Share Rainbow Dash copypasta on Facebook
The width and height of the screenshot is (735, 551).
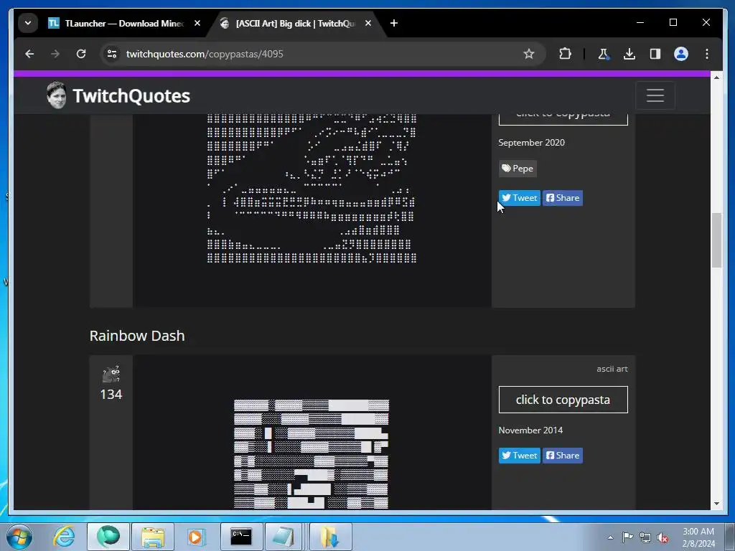pos(563,456)
